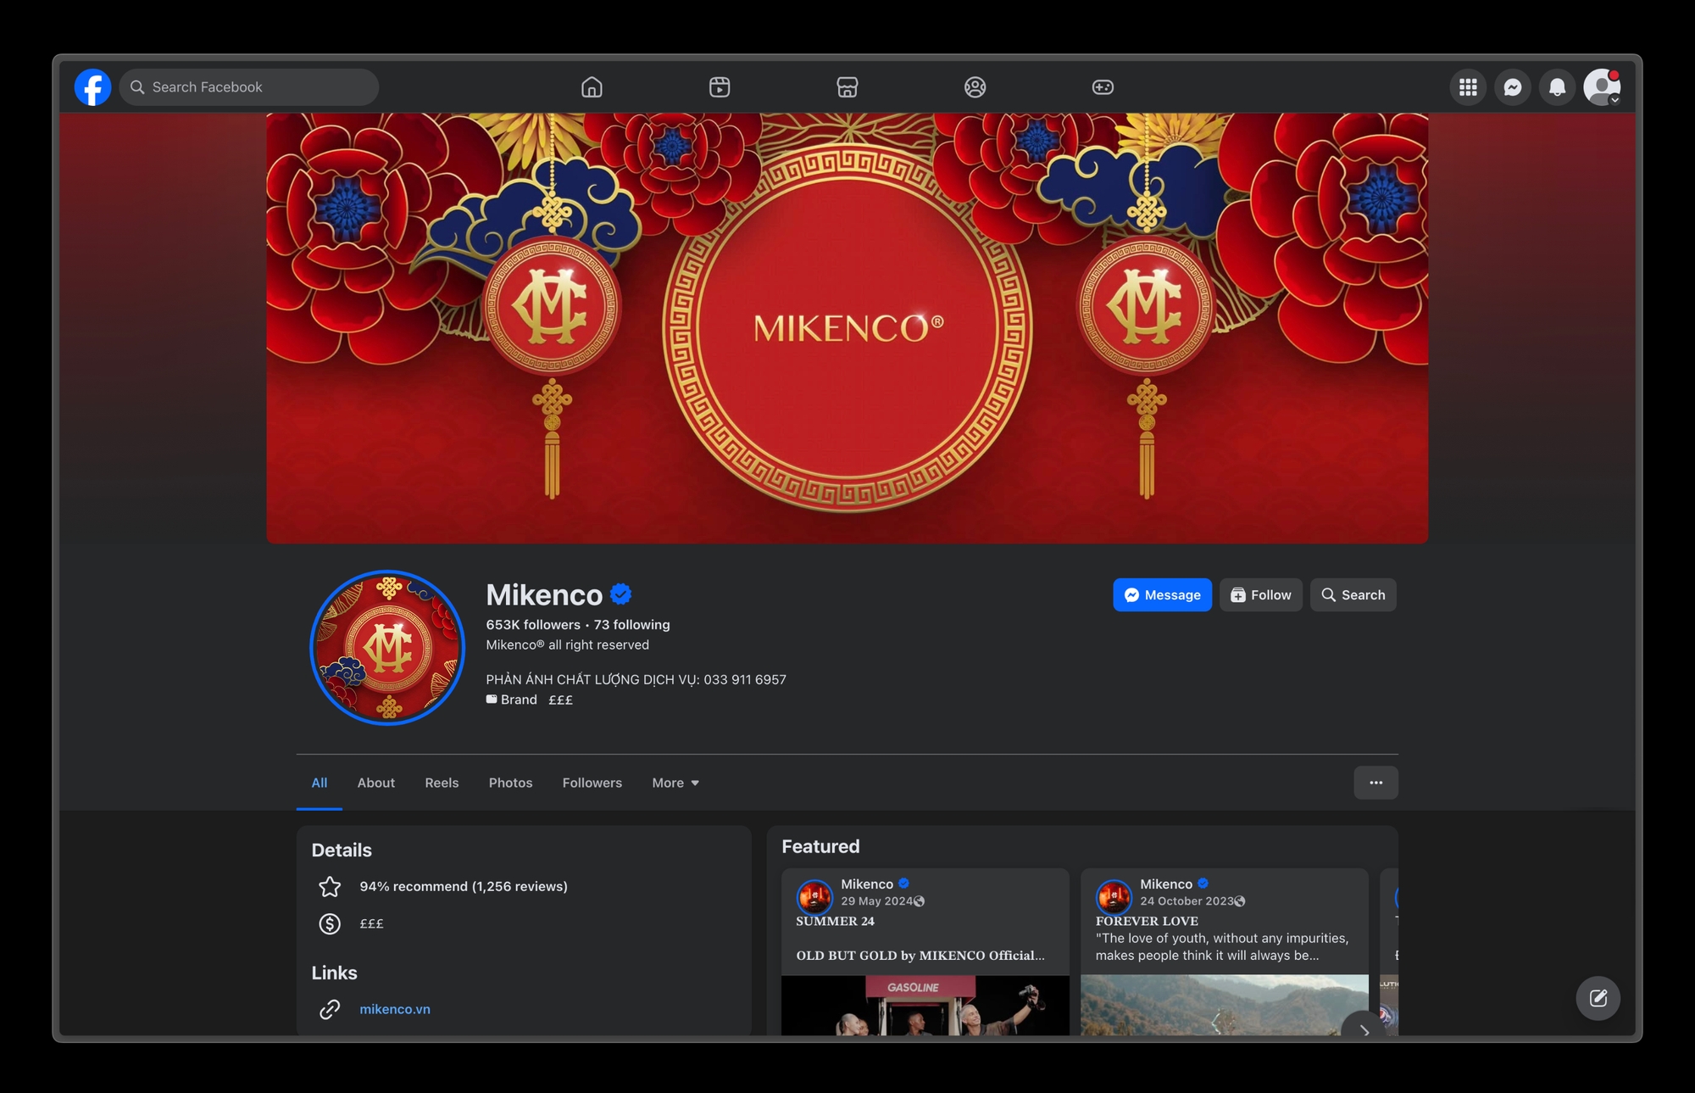This screenshot has height=1093, width=1695.
Task: Open the Messenger icon in the top bar
Action: pyautogui.click(x=1513, y=87)
